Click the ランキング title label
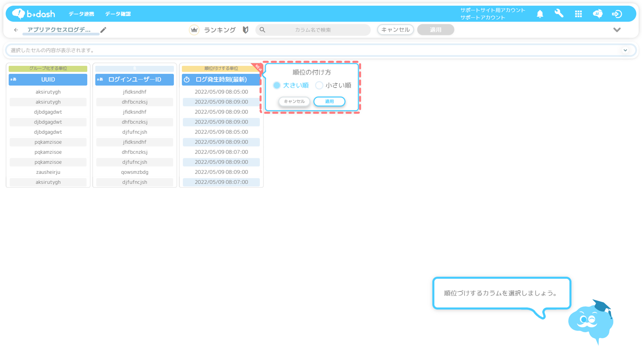The image size is (642, 361). [x=220, y=30]
